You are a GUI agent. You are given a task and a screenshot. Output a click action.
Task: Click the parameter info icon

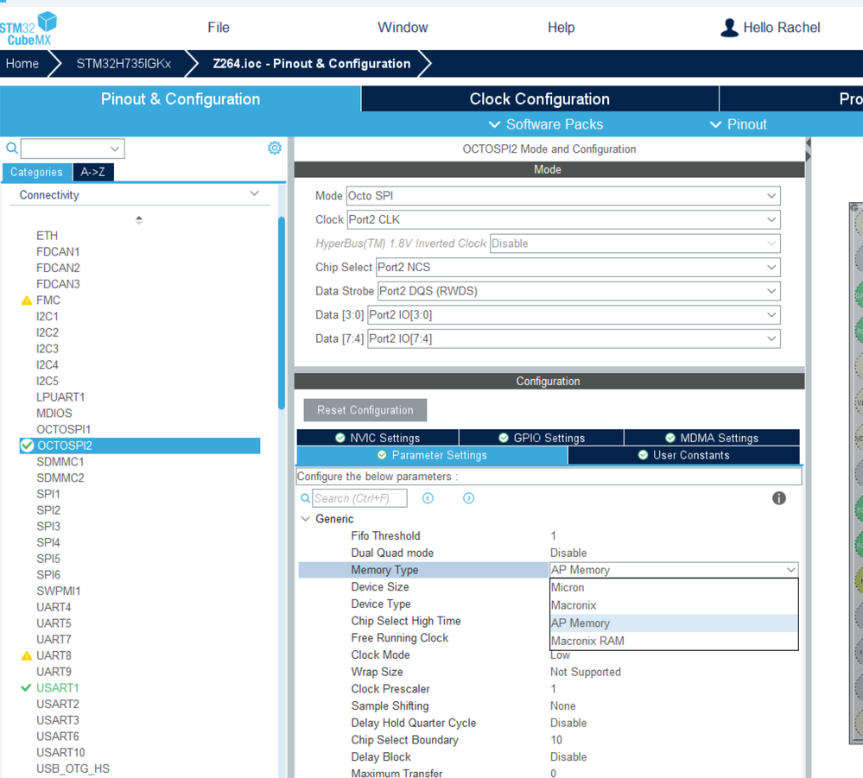pos(779,498)
